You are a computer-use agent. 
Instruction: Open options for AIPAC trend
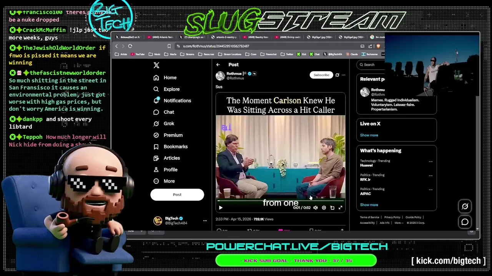tap(430, 189)
